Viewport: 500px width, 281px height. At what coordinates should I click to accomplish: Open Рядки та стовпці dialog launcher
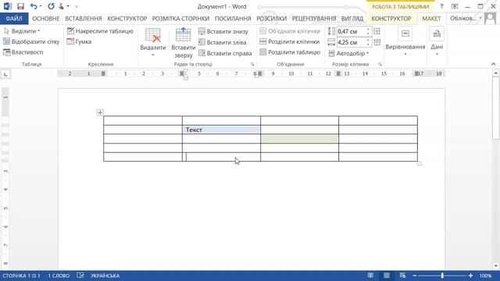pyautogui.click(x=252, y=64)
